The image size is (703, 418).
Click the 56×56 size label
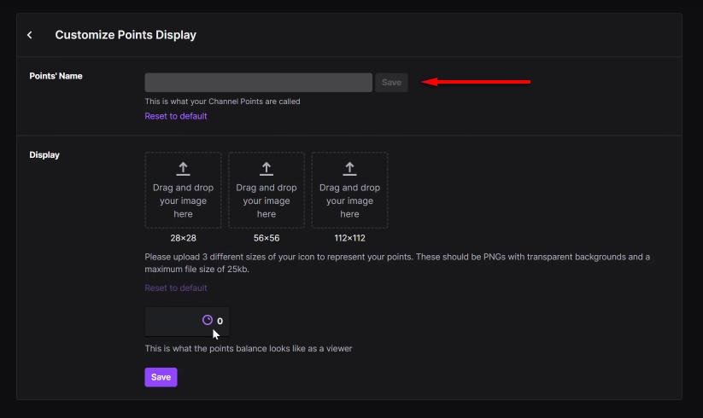tap(267, 238)
